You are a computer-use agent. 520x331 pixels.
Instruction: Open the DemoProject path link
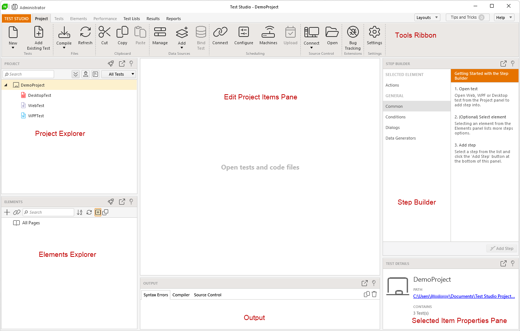(464, 296)
